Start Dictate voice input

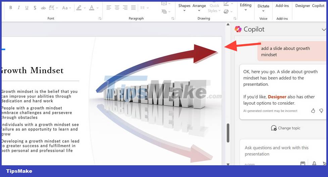coord(263,8)
